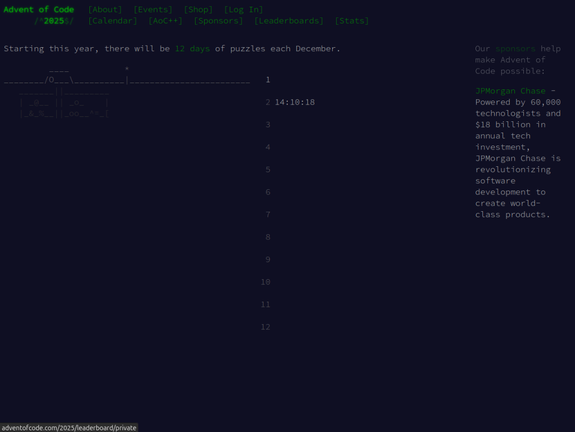The height and width of the screenshot is (432, 575).
Task: Select calendar day 11
Action: pyautogui.click(x=265, y=304)
